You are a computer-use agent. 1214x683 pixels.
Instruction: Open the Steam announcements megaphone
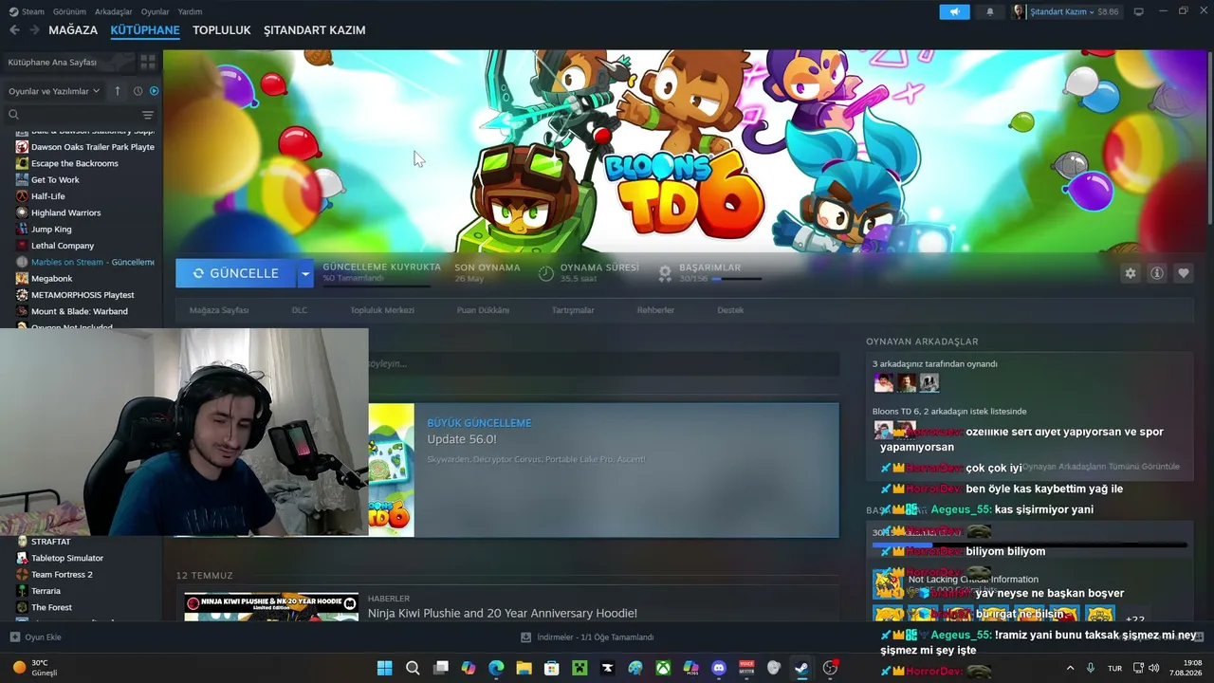click(x=954, y=11)
